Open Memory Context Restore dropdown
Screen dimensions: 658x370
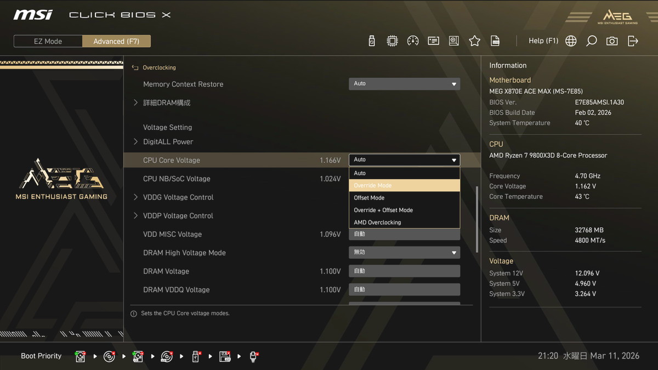tap(404, 84)
